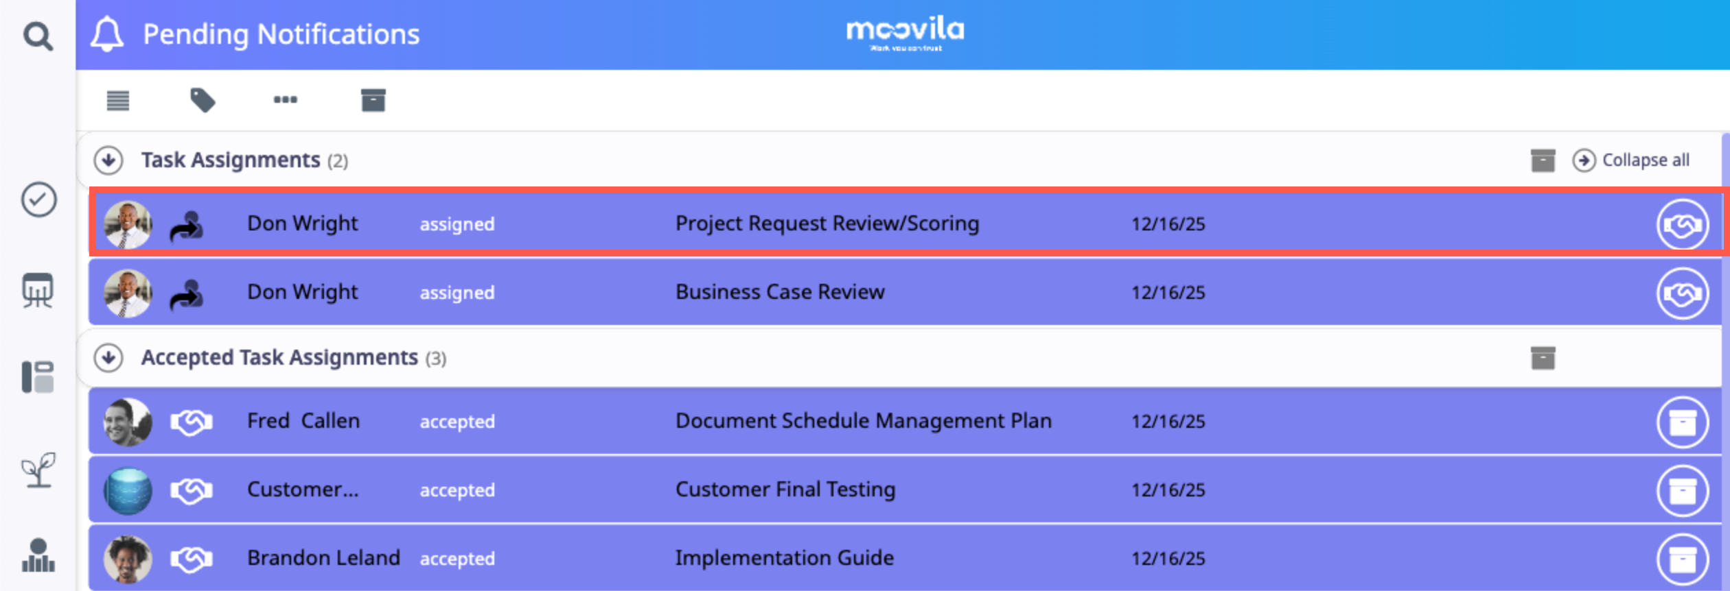Open the plant sprout sidebar icon

pos(38,470)
